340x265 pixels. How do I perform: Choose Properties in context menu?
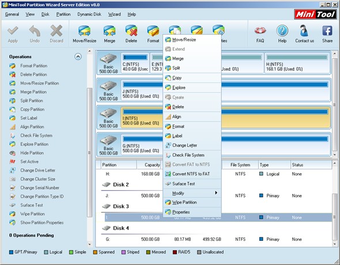coord(192,212)
